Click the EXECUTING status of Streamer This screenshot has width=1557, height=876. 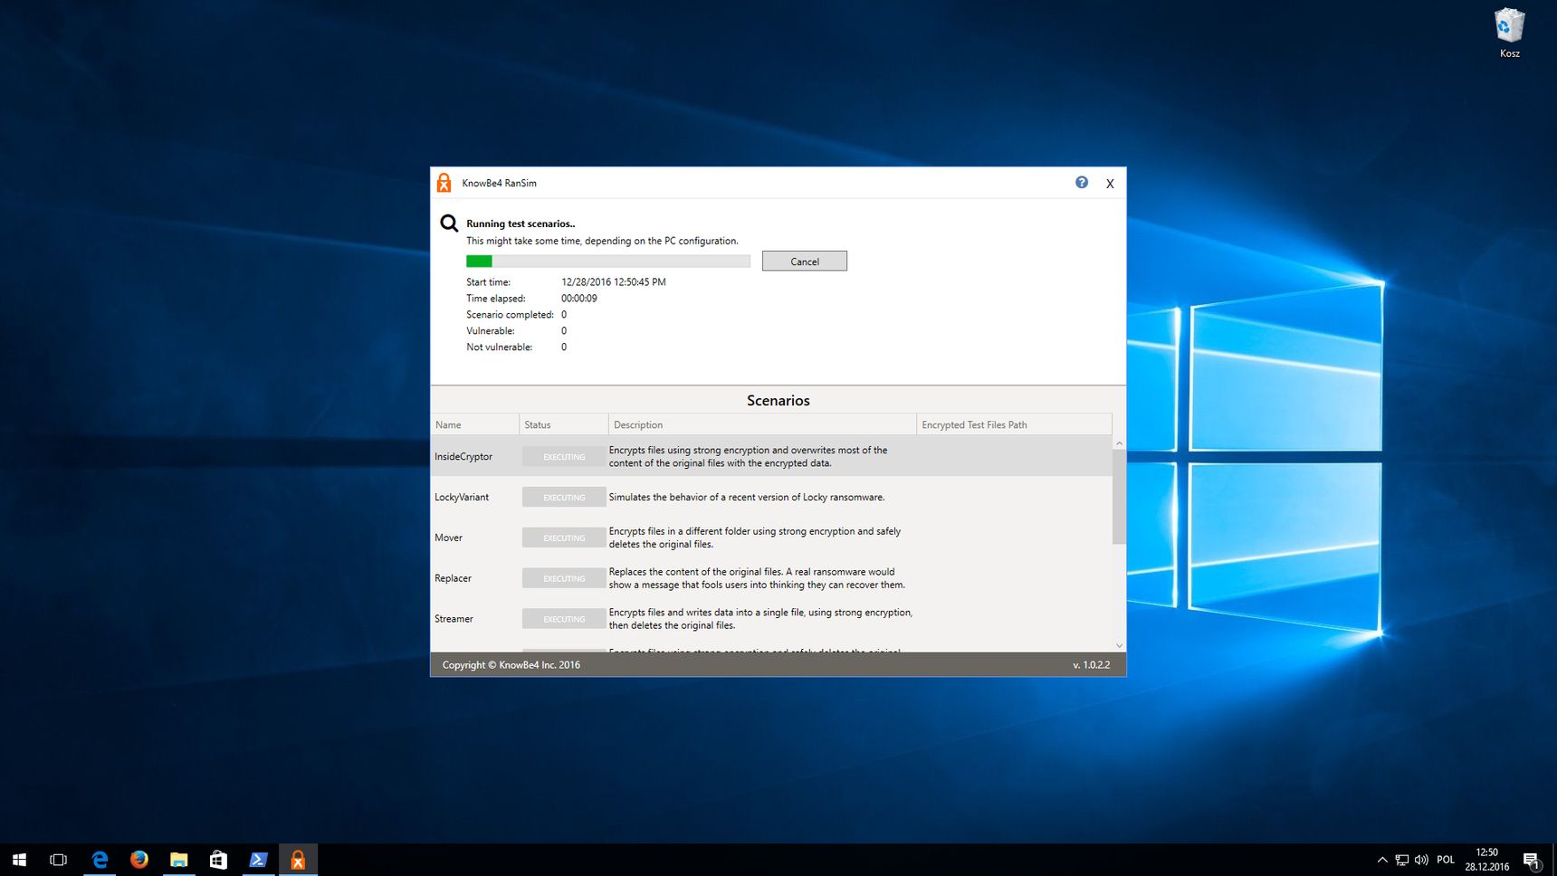564,620
